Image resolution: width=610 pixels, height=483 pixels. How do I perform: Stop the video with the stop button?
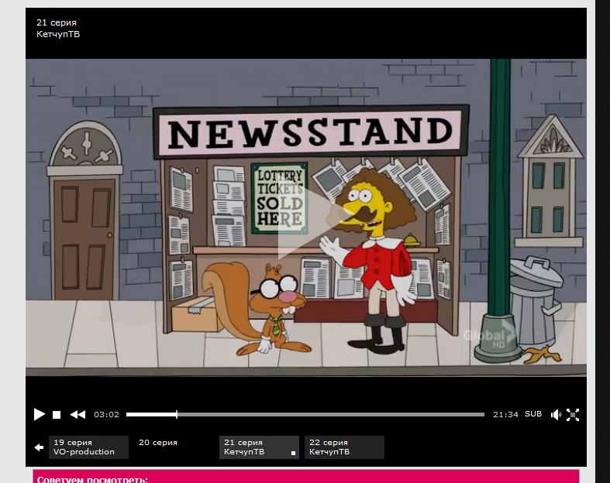tap(57, 415)
